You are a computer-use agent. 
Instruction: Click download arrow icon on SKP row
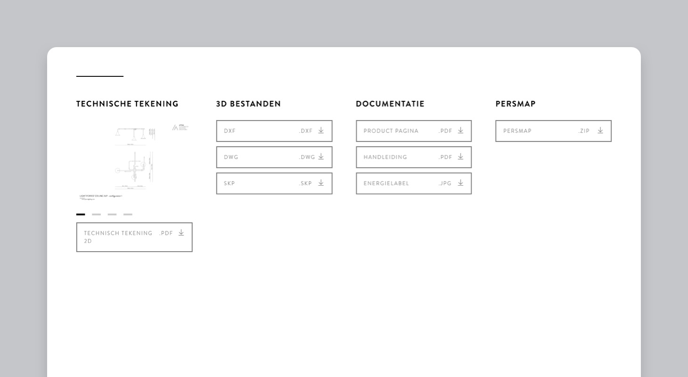coord(321,183)
